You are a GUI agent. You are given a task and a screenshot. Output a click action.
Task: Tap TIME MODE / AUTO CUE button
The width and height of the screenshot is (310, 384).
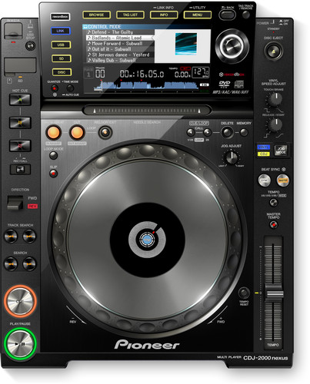coord(70,88)
